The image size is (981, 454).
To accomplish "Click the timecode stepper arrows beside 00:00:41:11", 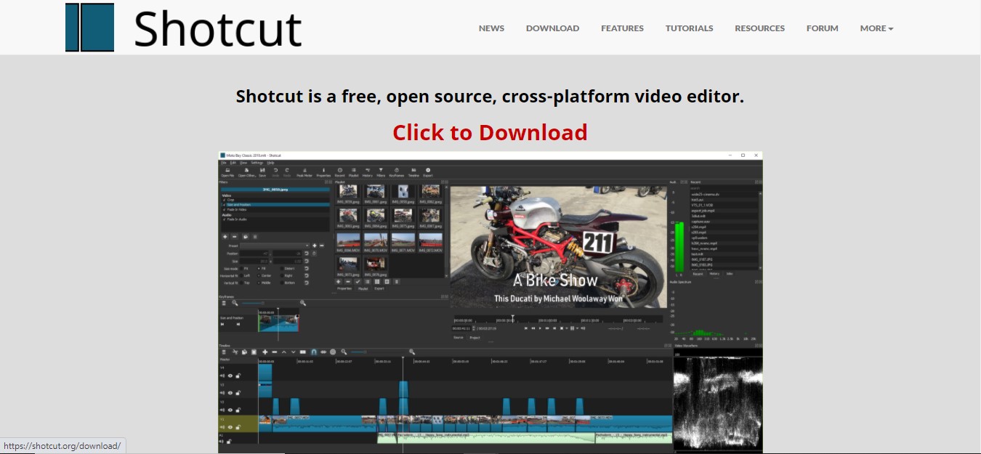I will (x=473, y=328).
